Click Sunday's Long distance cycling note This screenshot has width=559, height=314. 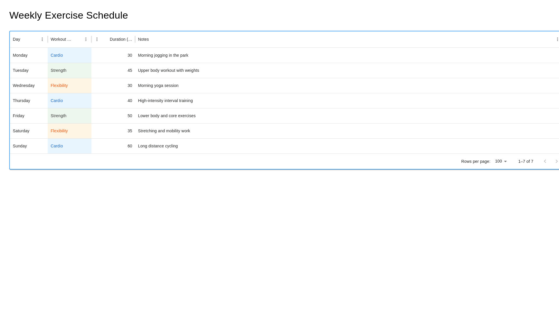158,146
